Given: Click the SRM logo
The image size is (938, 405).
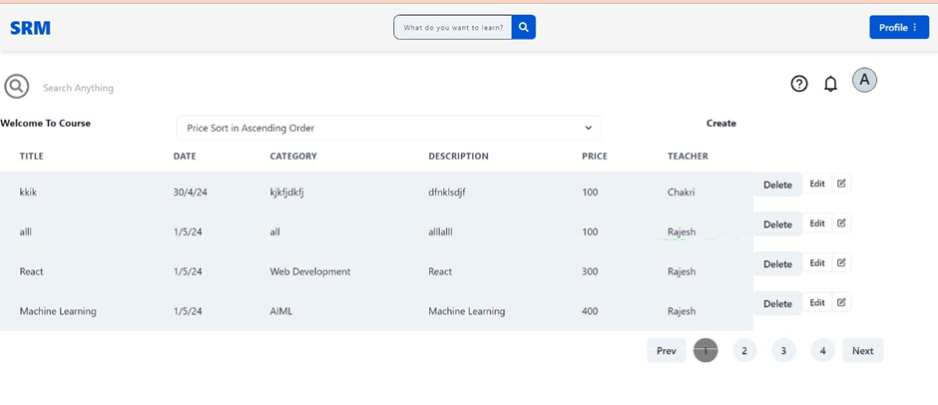Looking at the screenshot, I should 30,28.
